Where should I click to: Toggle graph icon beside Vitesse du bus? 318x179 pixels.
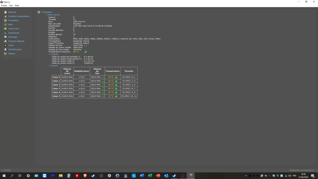pyautogui.click(x=85, y=45)
